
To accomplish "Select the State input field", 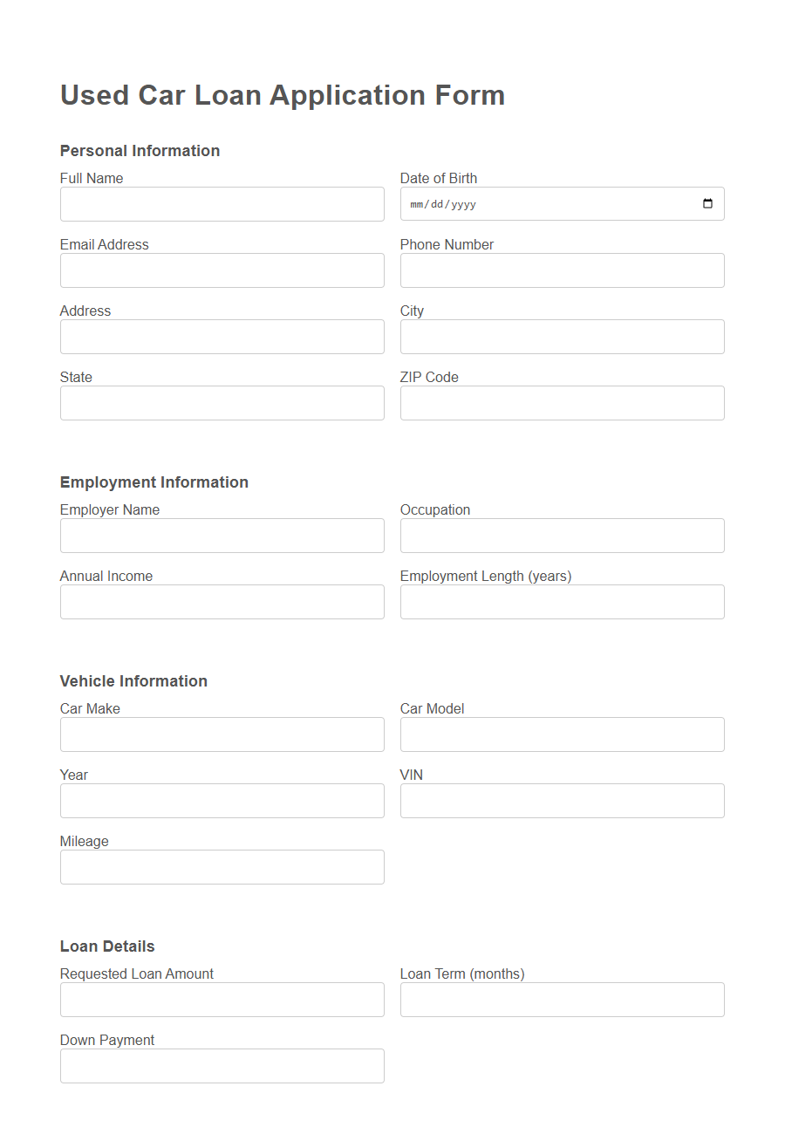I will (222, 402).
